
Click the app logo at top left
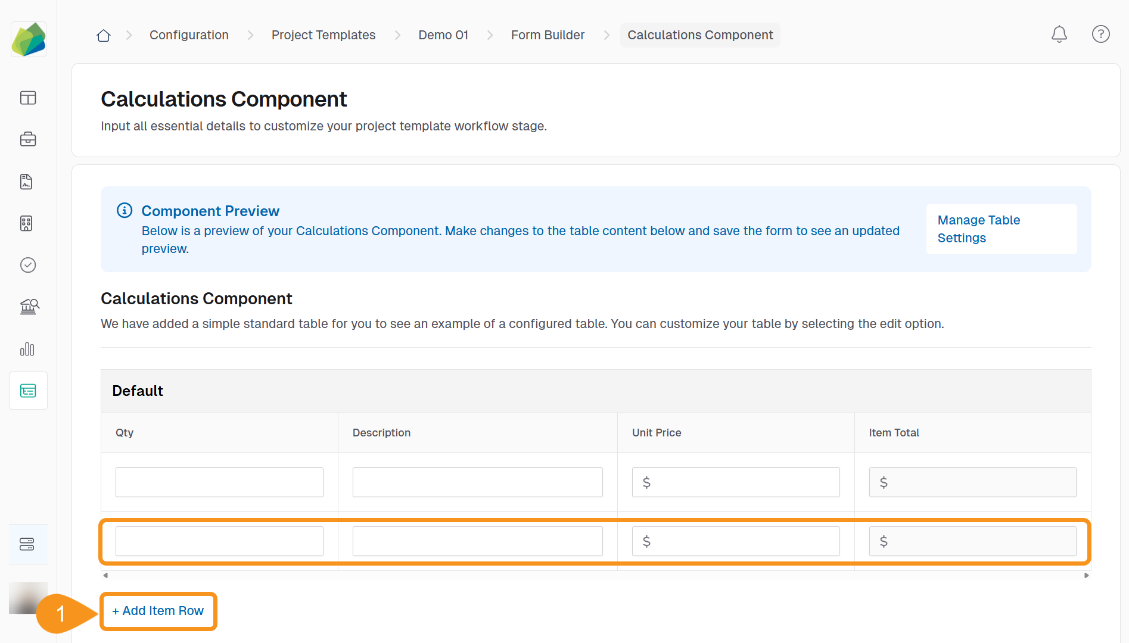tap(29, 40)
